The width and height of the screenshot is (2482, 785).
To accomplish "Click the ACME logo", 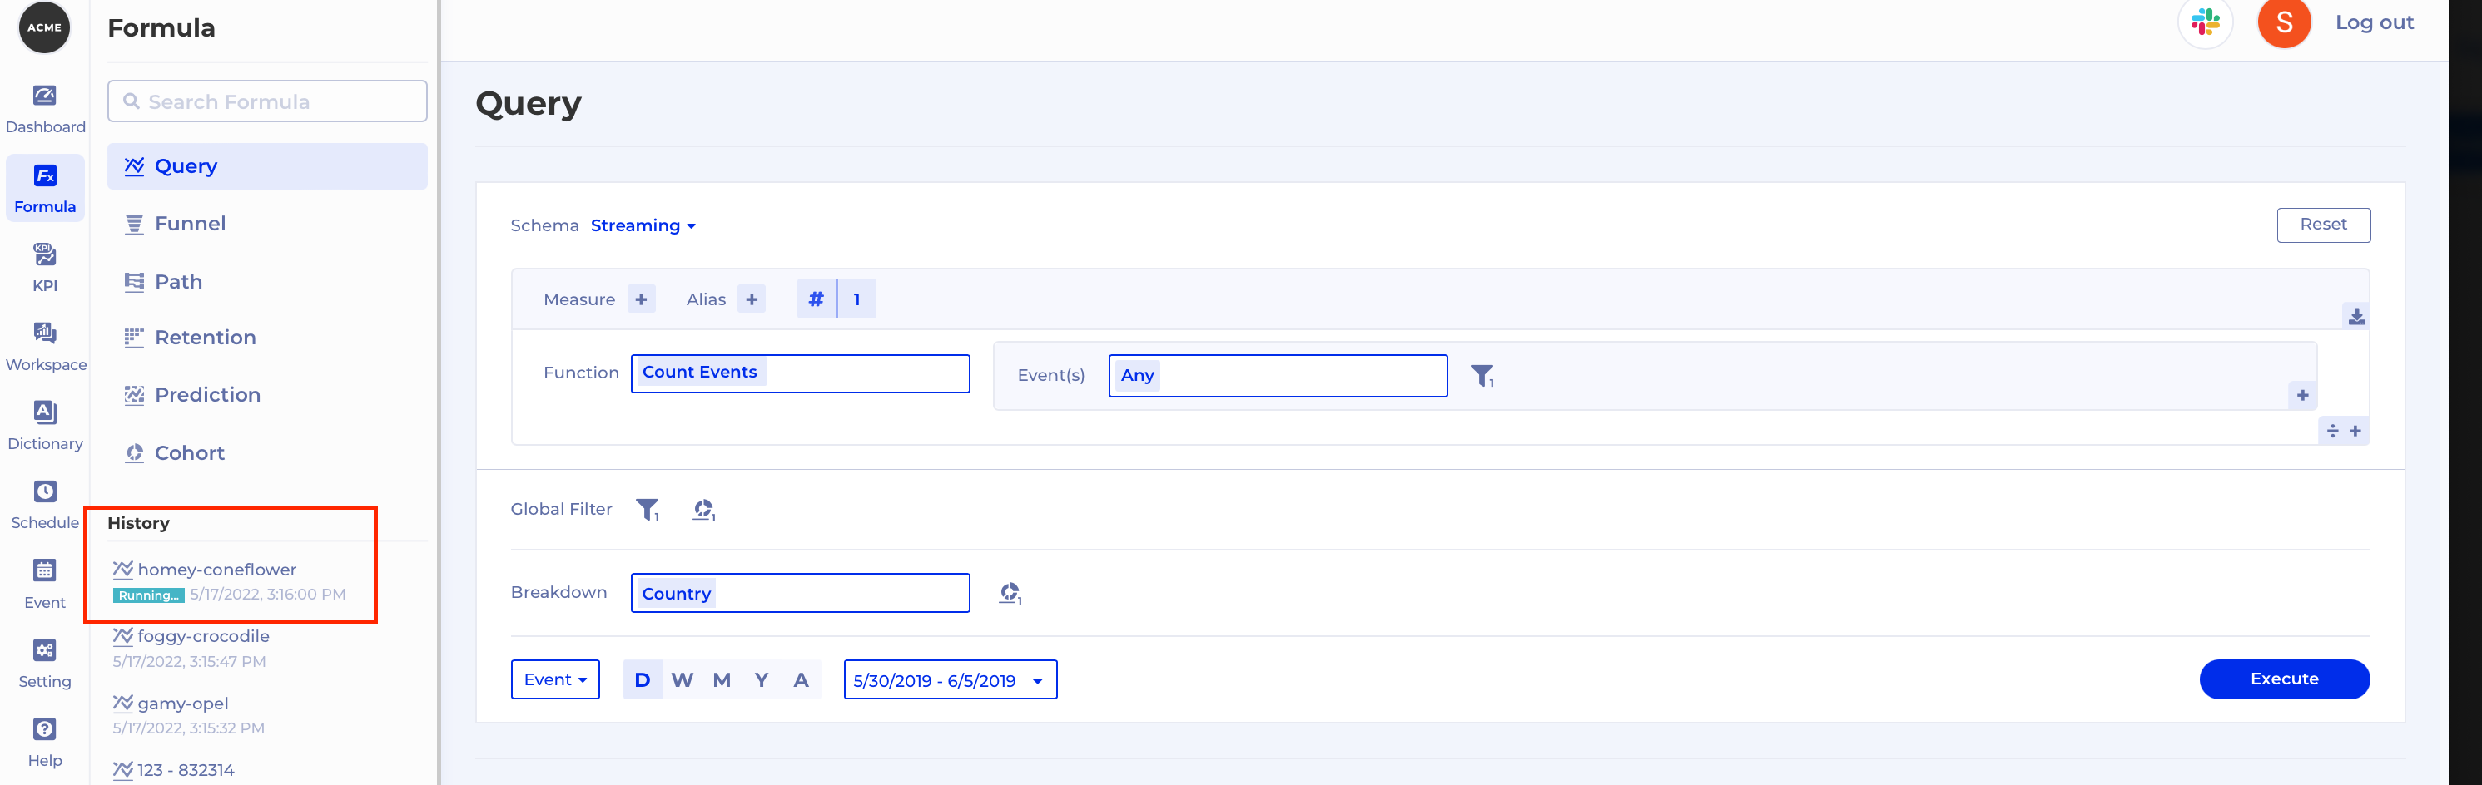I will [x=44, y=27].
